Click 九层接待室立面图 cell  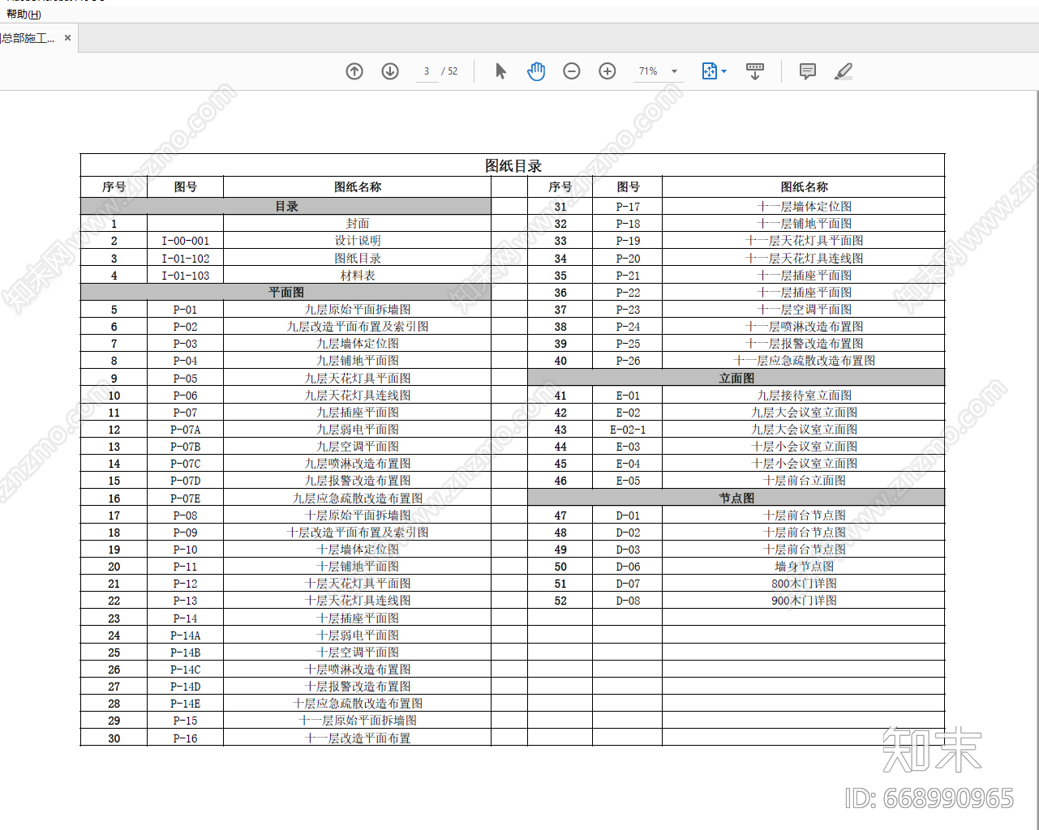click(x=804, y=396)
